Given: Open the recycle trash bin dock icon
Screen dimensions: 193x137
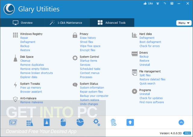Looking at the screenshot, I should click(113, 122).
